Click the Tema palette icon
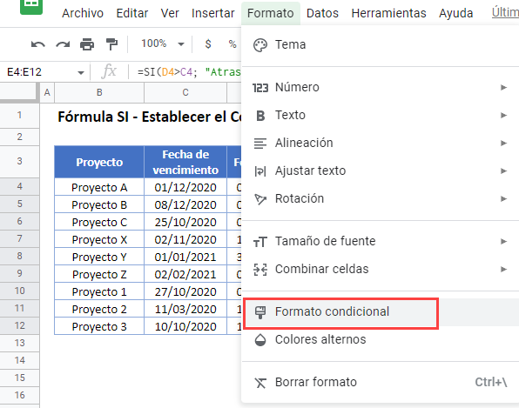This screenshot has width=519, height=408. [x=260, y=45]
